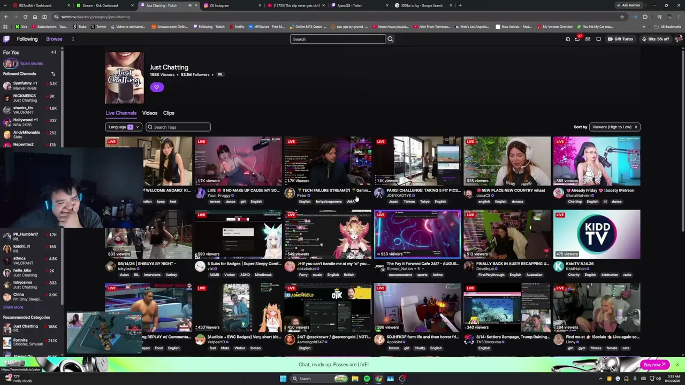Open the Browse page
Viewport: 685px width, 385px height.
(x=54, y=39)
